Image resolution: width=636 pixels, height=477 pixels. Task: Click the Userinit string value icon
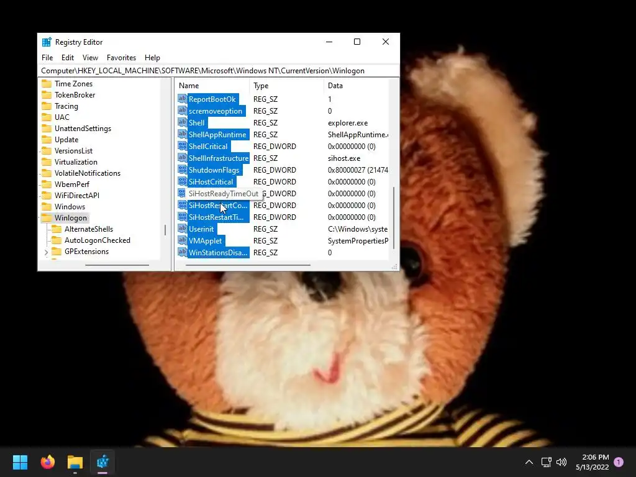coord(182,229)
